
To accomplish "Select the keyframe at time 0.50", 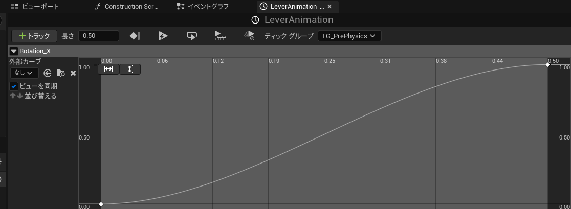I will pos(547,65).
